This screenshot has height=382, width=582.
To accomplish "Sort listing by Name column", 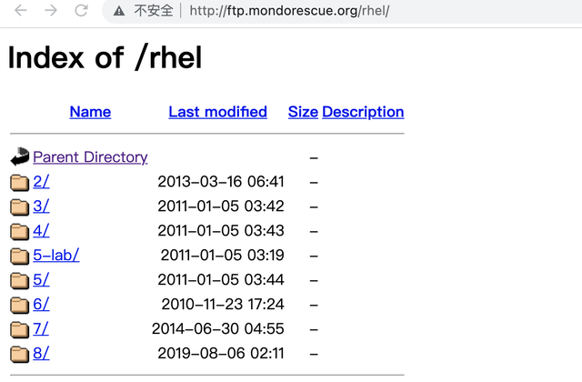I will tap(90, 112).
